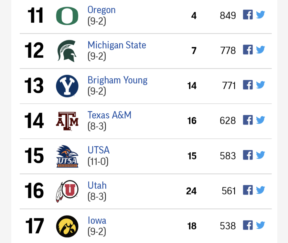288x243 pixels.
Task: Open the UTSA team link
Action: click(99, 150)
